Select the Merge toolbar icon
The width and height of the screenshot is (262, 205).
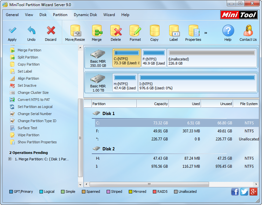(97, 31)
